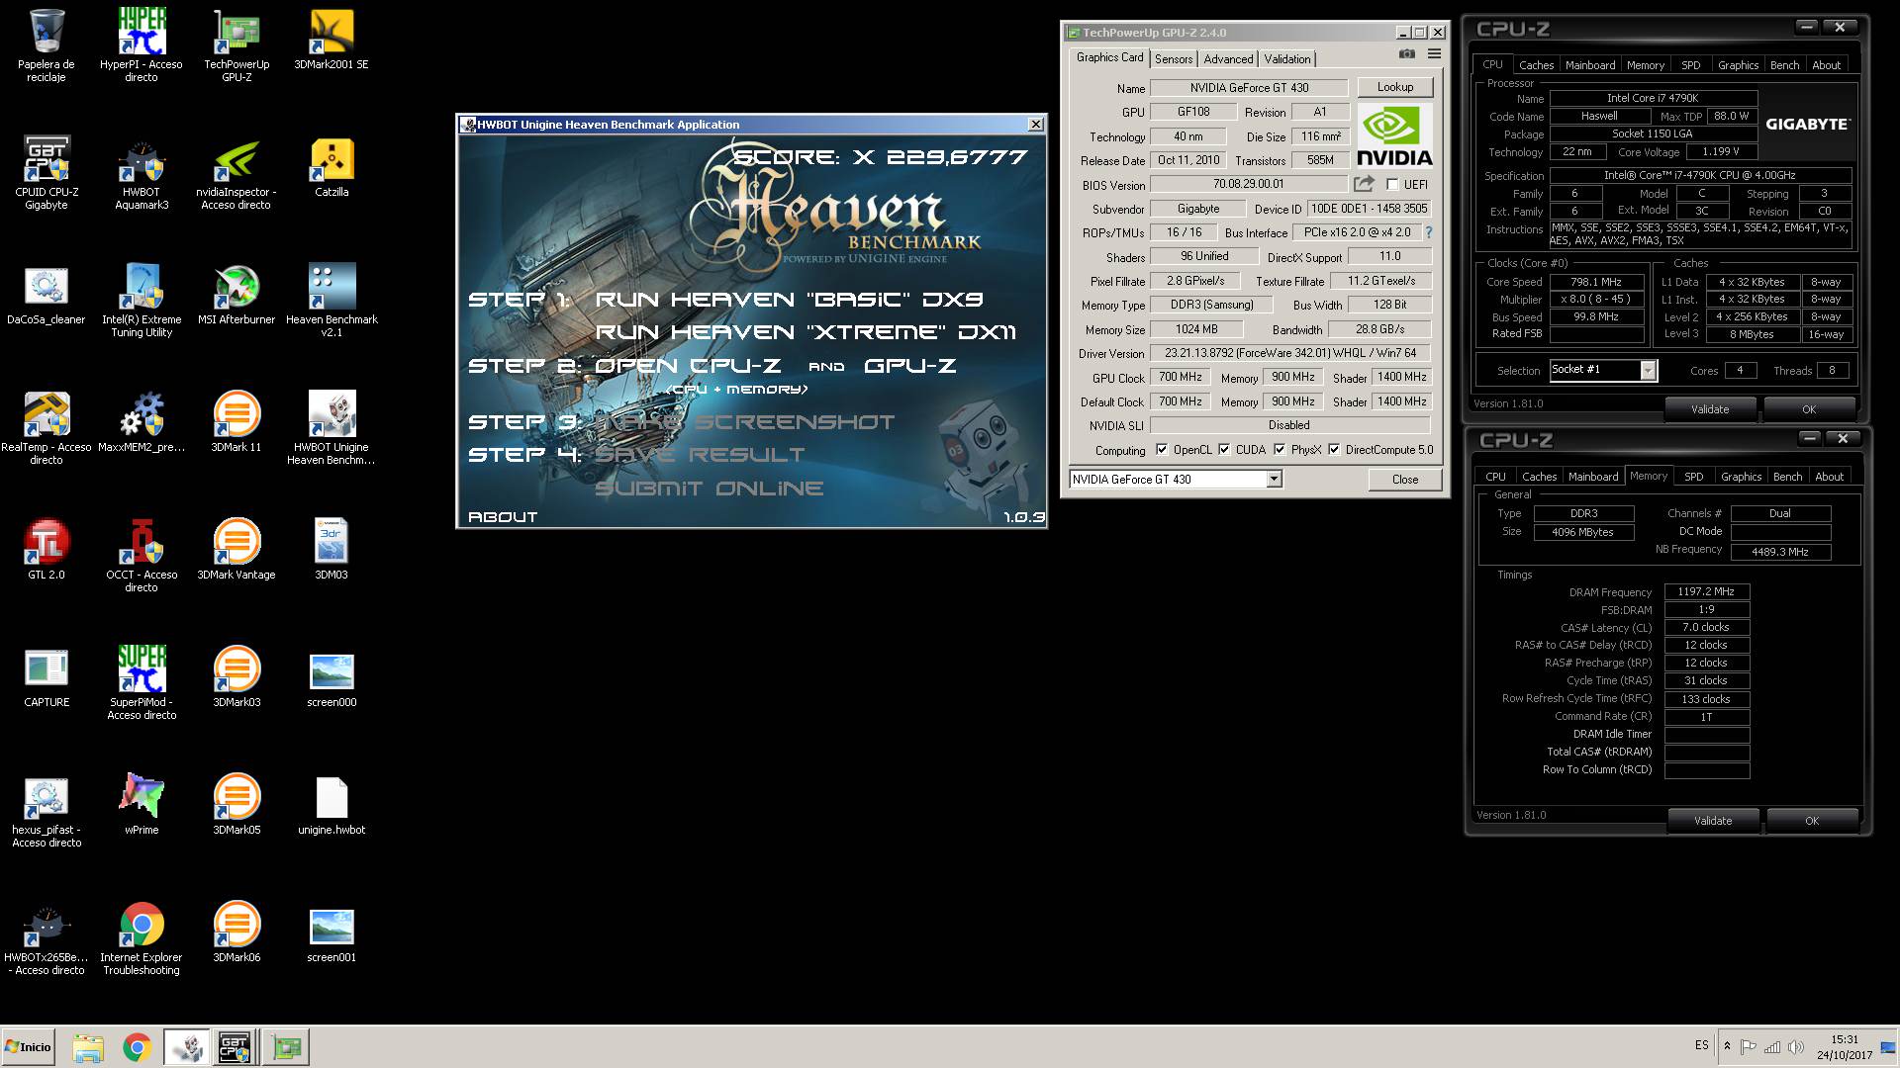Select the OCCT desktop shortcut

tap(142, 555)
